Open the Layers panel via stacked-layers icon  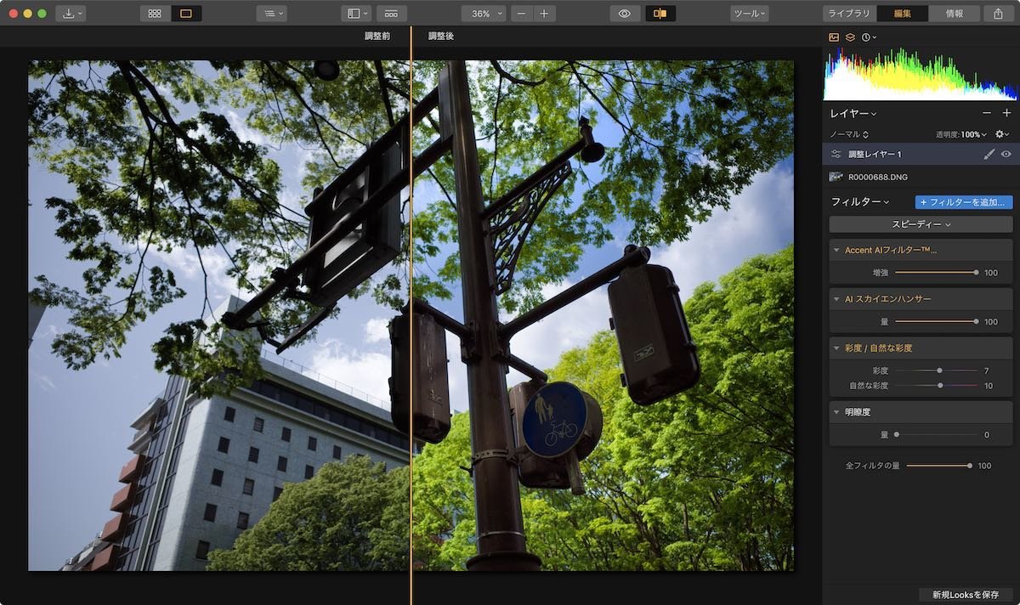[x=850, y=37]
